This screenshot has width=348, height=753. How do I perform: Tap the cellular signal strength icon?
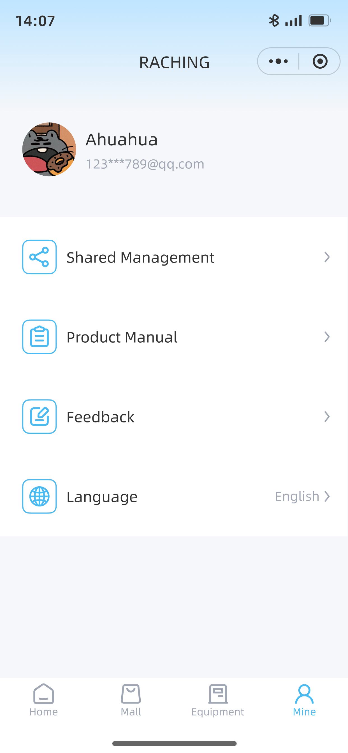tap(294, 20)
